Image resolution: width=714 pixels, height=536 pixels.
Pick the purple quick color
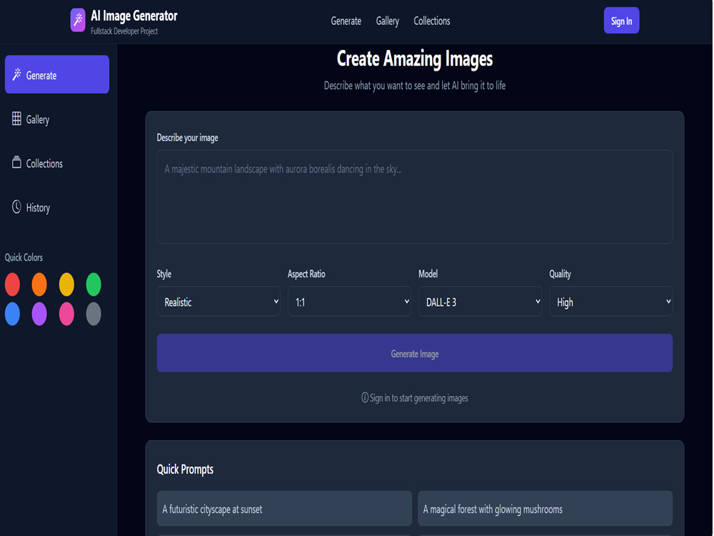point(39,314)
